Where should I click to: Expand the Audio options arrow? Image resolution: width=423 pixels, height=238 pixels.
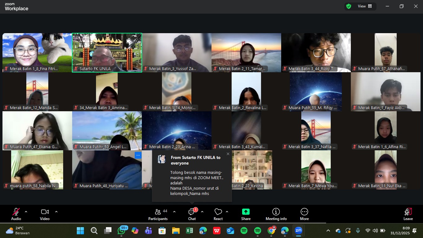click(x=26, y=212)
